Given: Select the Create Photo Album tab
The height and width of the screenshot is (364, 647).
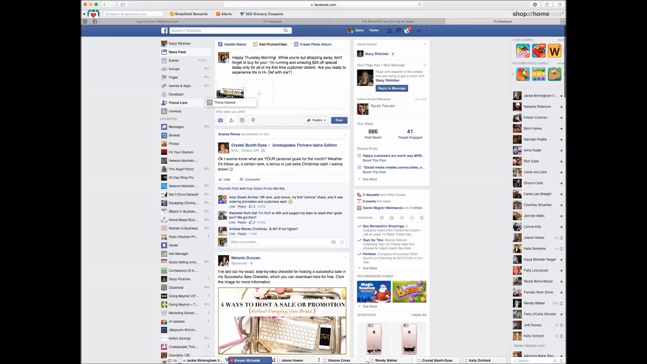Looking at the screenshot, I should tap(313, 44).
